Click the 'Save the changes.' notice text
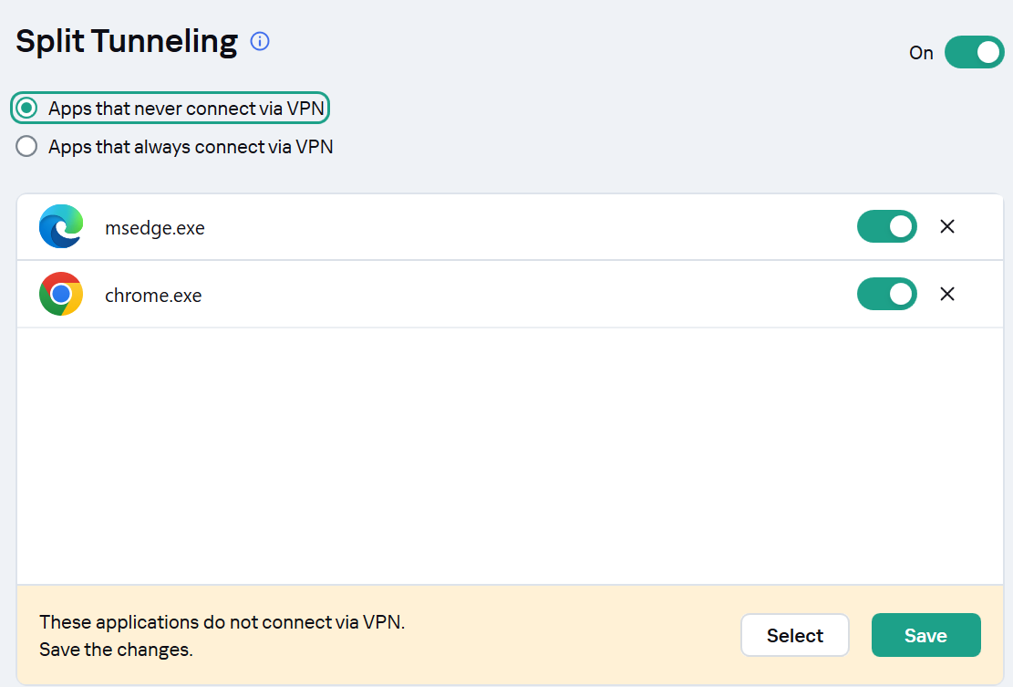 [x=116, y=650]
